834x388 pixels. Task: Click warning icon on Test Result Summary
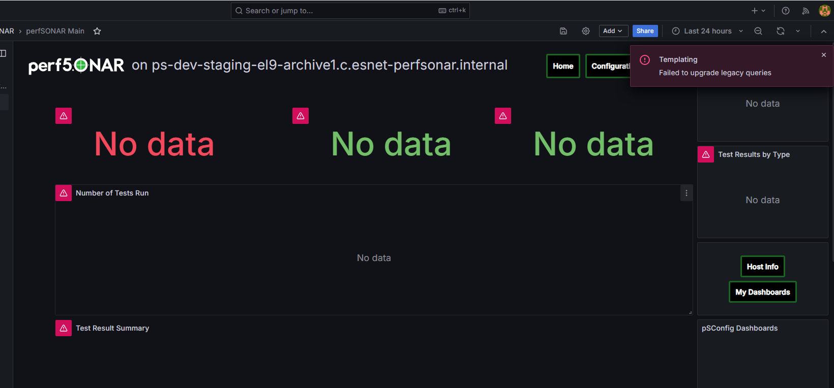pyautogui.click(x=64, y=328)
